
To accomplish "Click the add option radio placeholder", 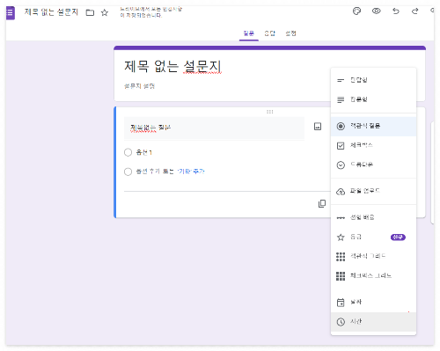I will pos(128,172).
